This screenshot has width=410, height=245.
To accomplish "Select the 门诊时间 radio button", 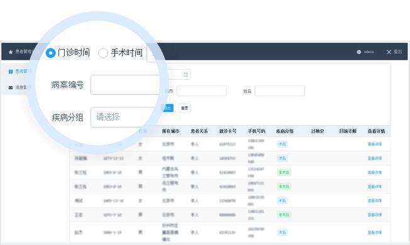I will tap(50, 53).
